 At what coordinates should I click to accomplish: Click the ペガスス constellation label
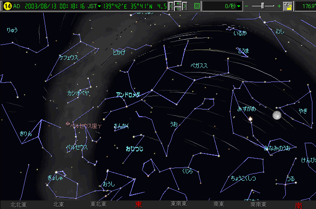tap(199, 66)
